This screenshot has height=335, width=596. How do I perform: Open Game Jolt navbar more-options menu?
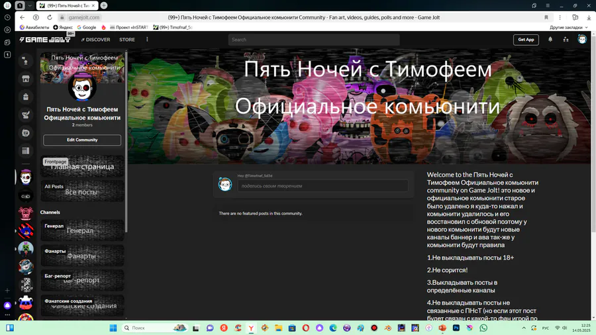coord(147,40)
